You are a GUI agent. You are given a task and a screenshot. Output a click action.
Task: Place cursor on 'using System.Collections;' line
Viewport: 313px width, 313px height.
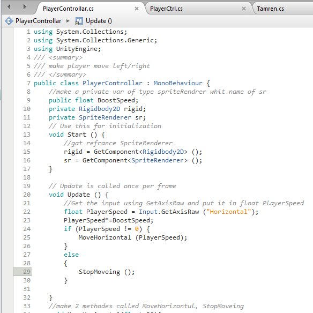click(80, 32)
